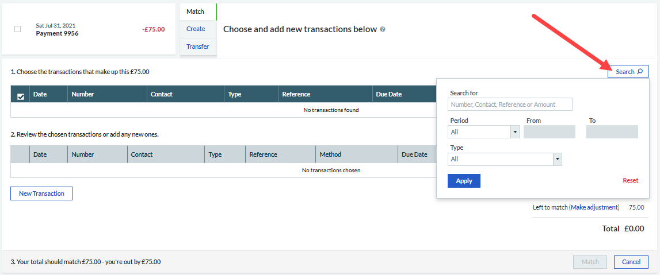Toggle the select-all transactions header checkbox

[x=21, y=96]
